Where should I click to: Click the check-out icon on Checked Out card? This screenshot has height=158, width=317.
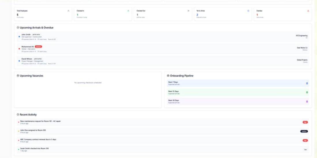tap(188, 11)
